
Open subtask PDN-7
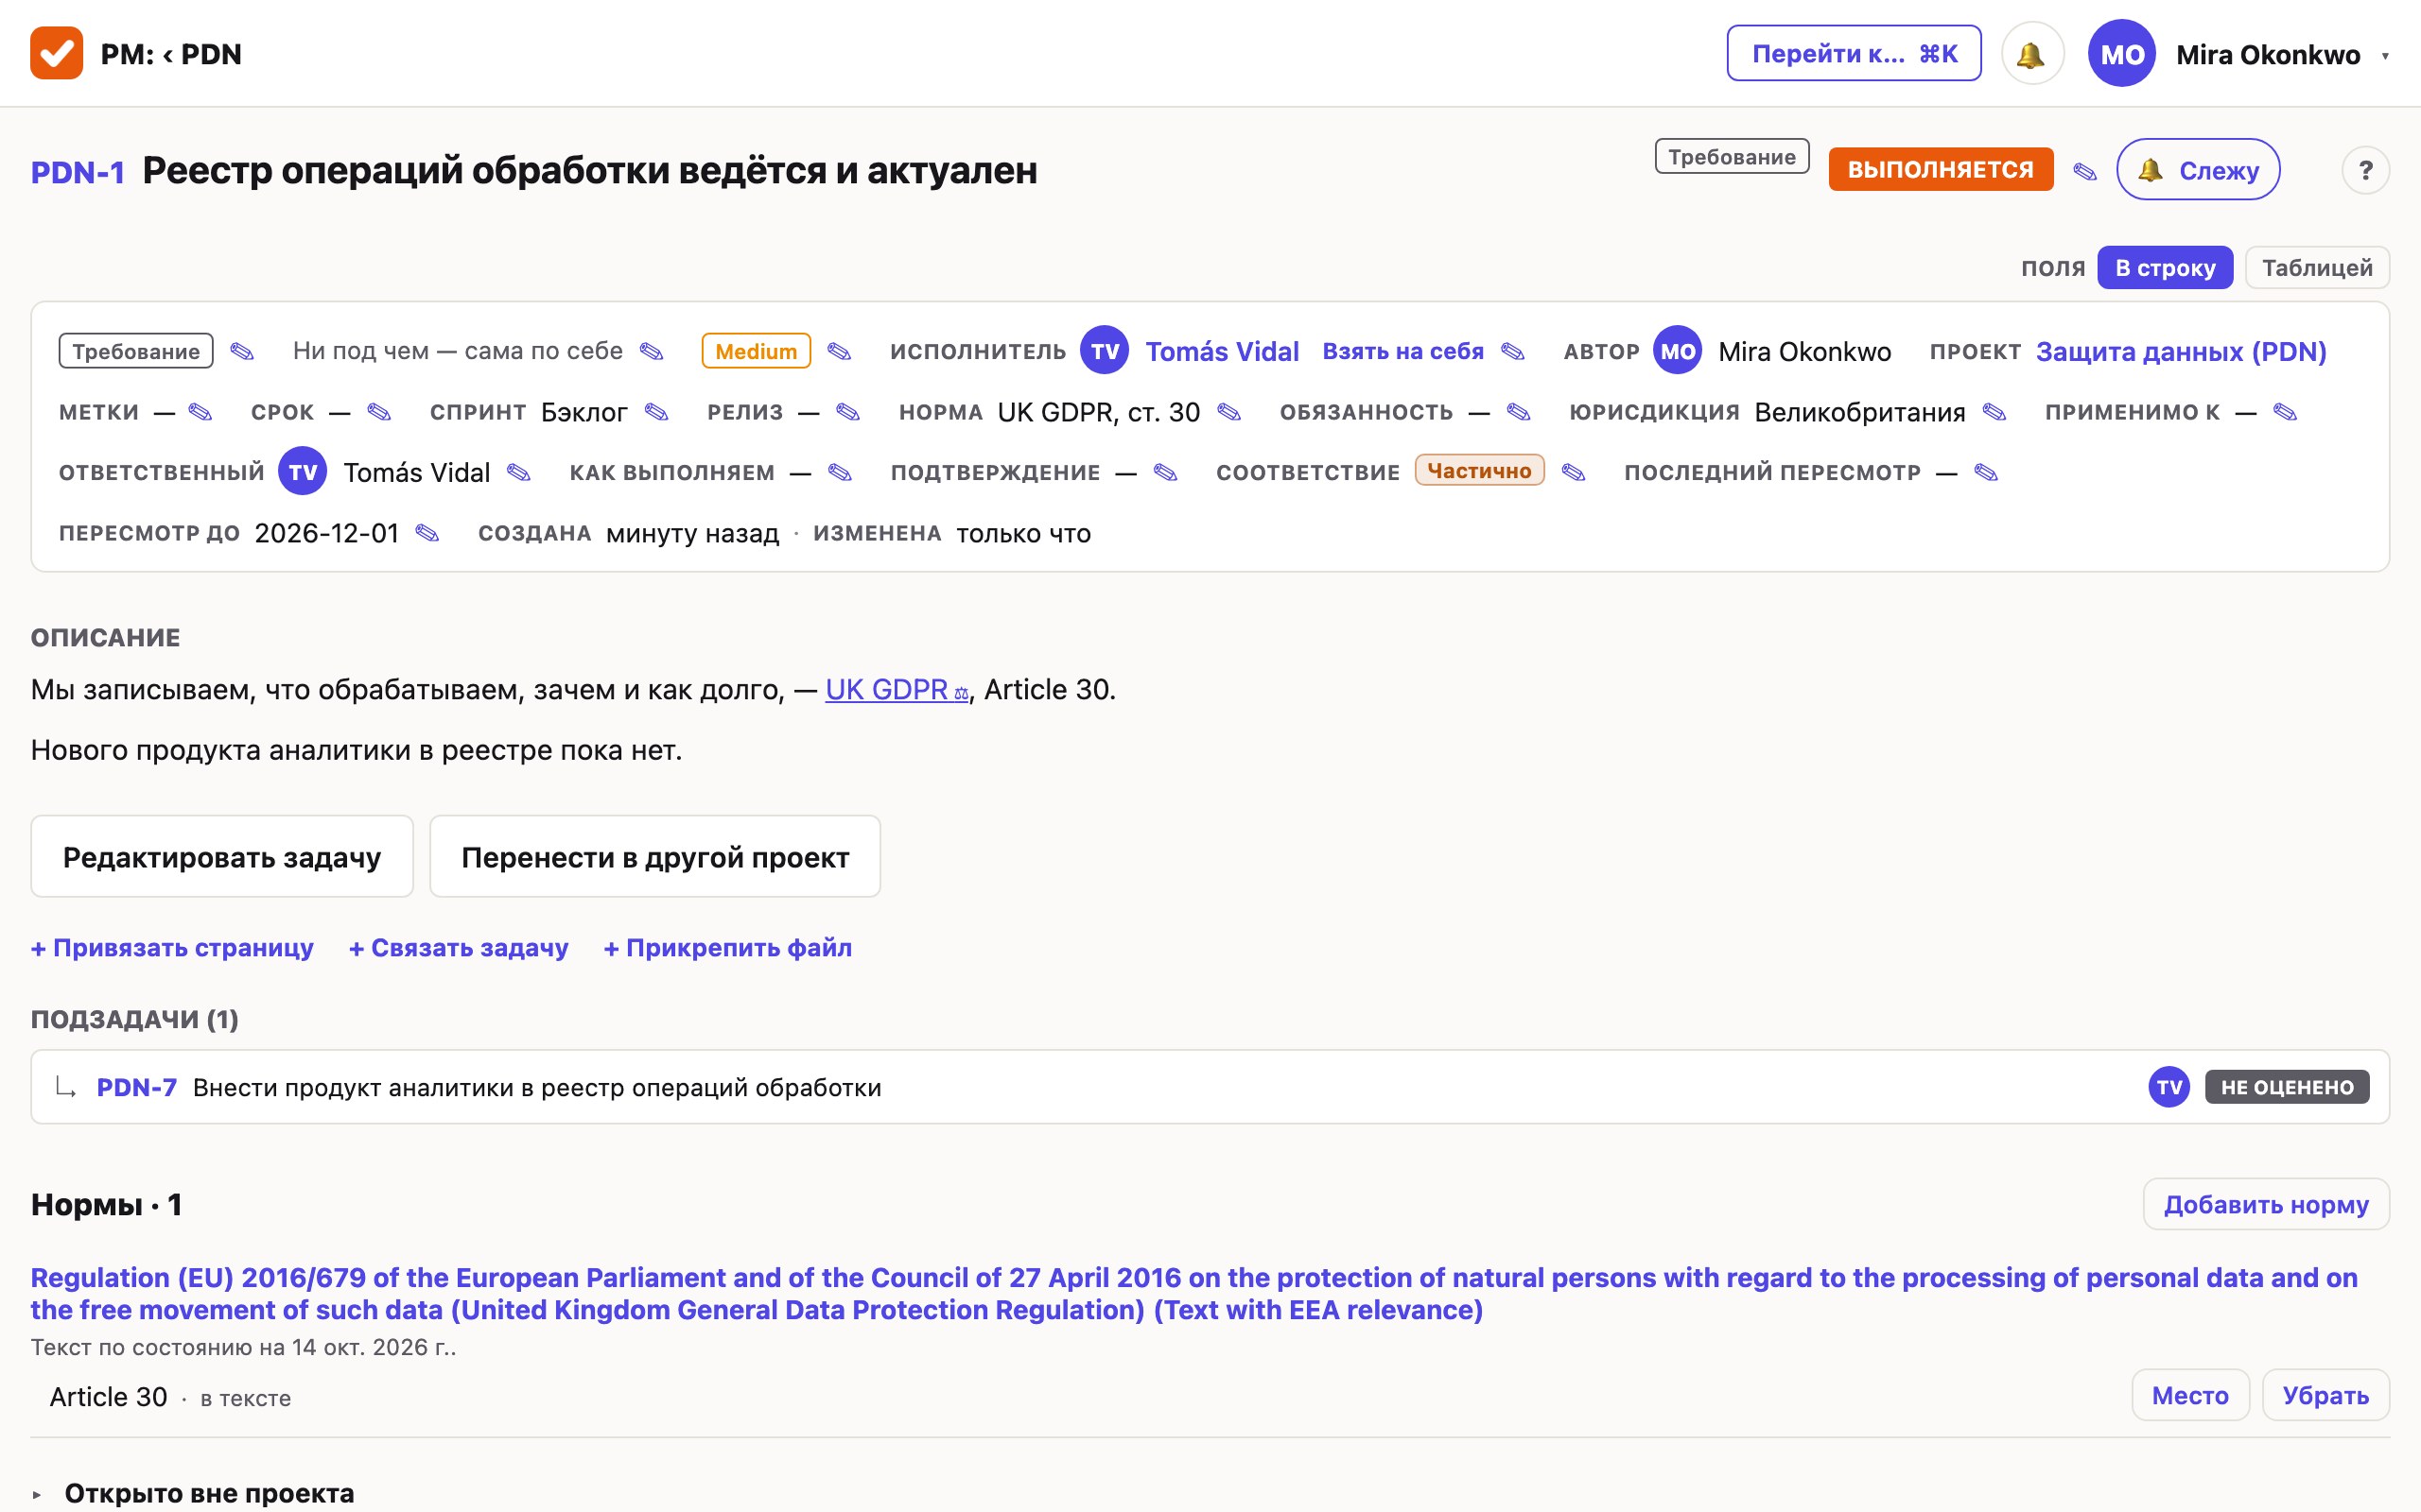136,1087
